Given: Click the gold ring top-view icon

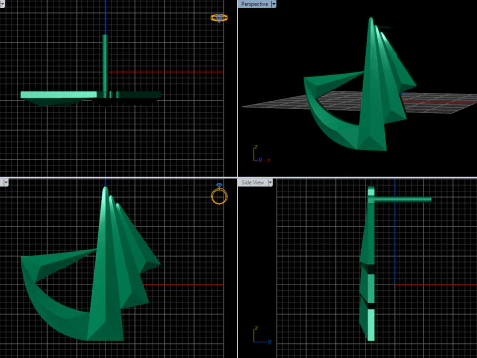Looking at the screenshot, I should pos(219,18).
